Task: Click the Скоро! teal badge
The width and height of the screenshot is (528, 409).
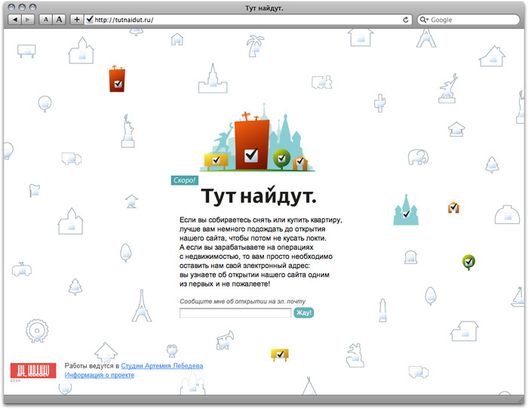Action: coord(185,180)
